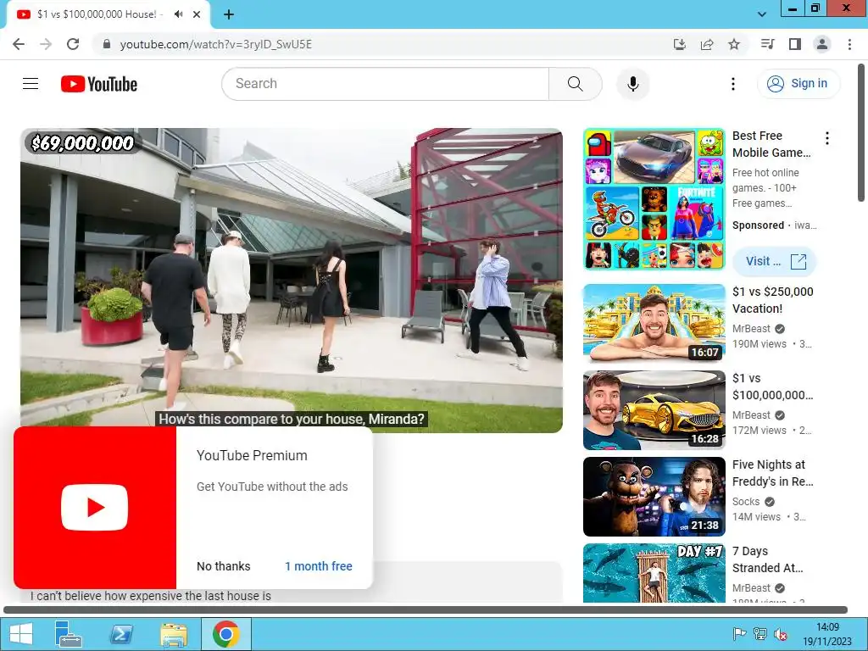Click Visit button on sponsored ad
The height and width of the screenshot is (651, 868).
pos(774,261)
